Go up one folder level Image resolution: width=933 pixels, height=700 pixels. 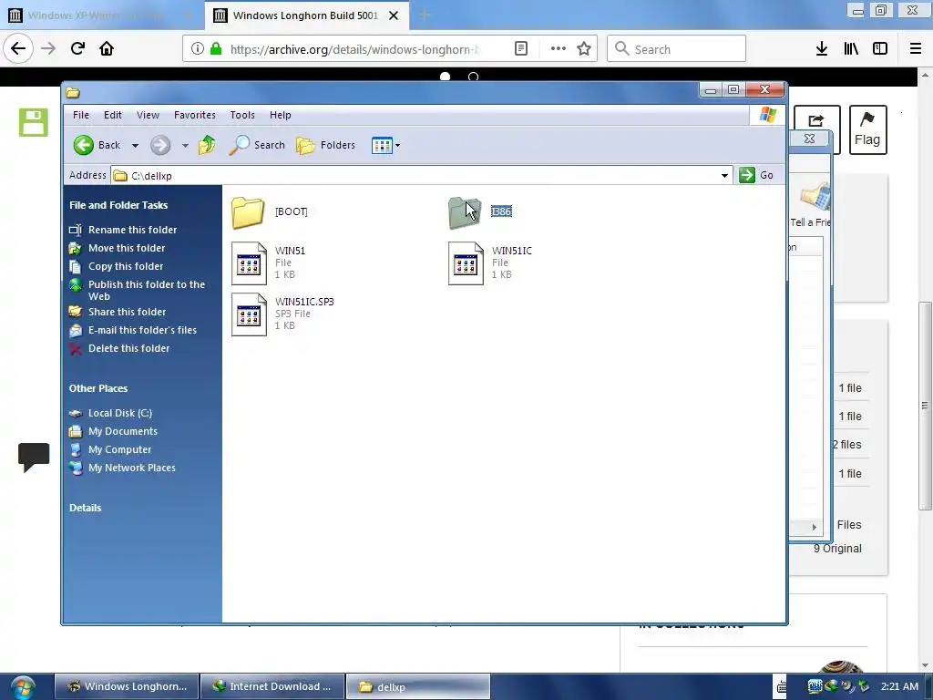[207, 145]
